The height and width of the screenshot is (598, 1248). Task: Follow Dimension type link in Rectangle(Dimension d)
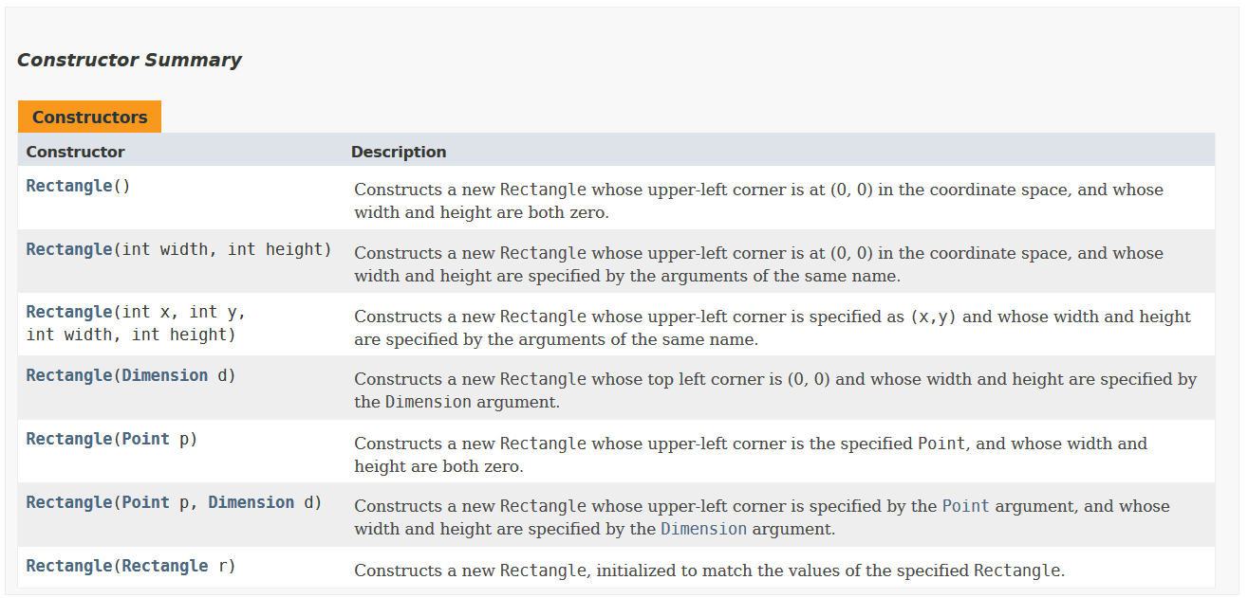click(164, 376)
